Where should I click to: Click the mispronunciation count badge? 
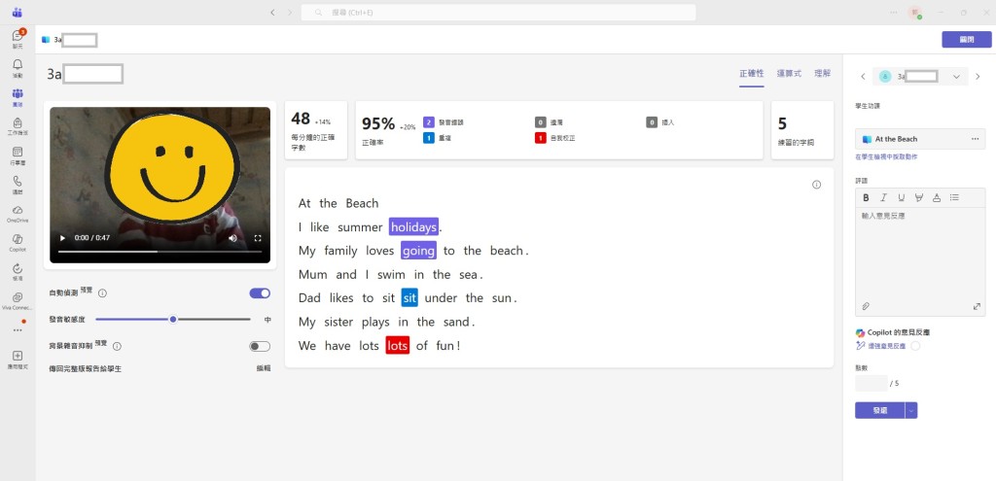(x=429, y=122)
